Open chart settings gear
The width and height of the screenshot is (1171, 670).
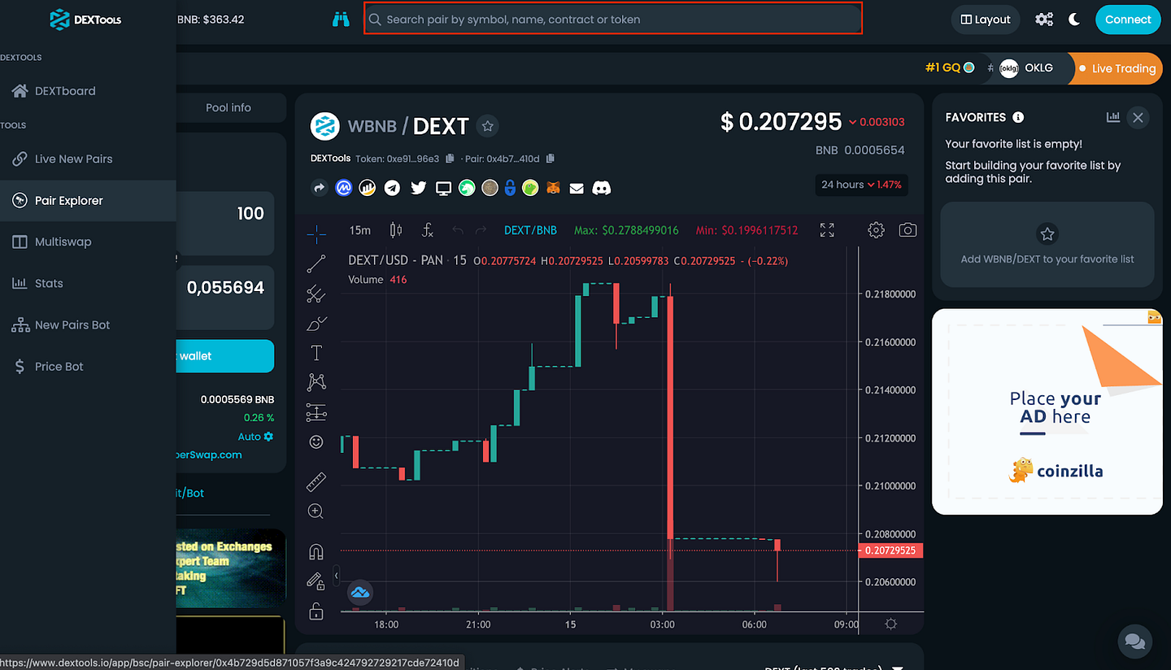[x=876, y=230]
